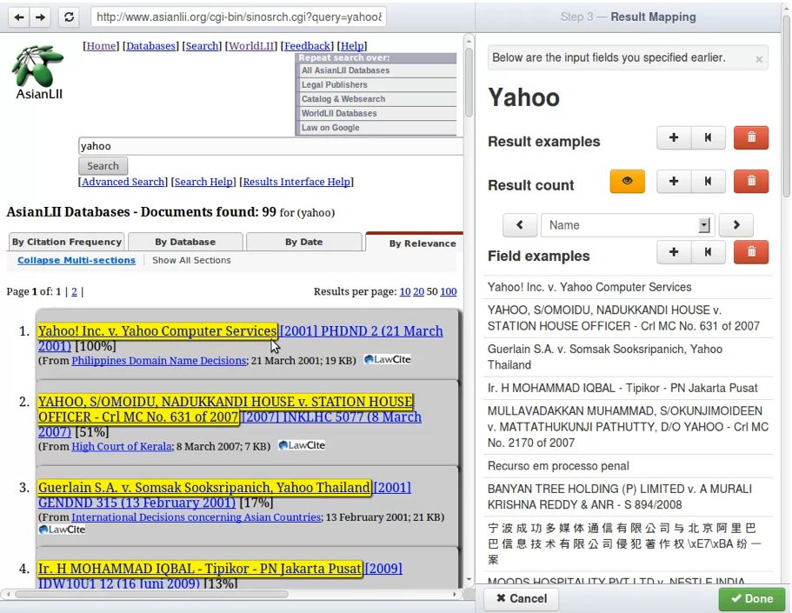Click LawCite icon for the Guerlain result
This screenshot has height=613, width=792.
point(62,530)
